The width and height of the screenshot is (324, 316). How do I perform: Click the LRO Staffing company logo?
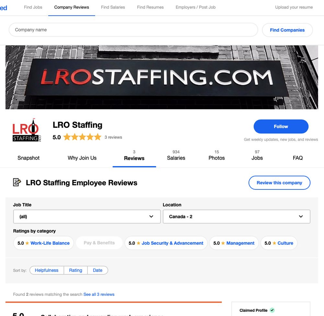27,130
